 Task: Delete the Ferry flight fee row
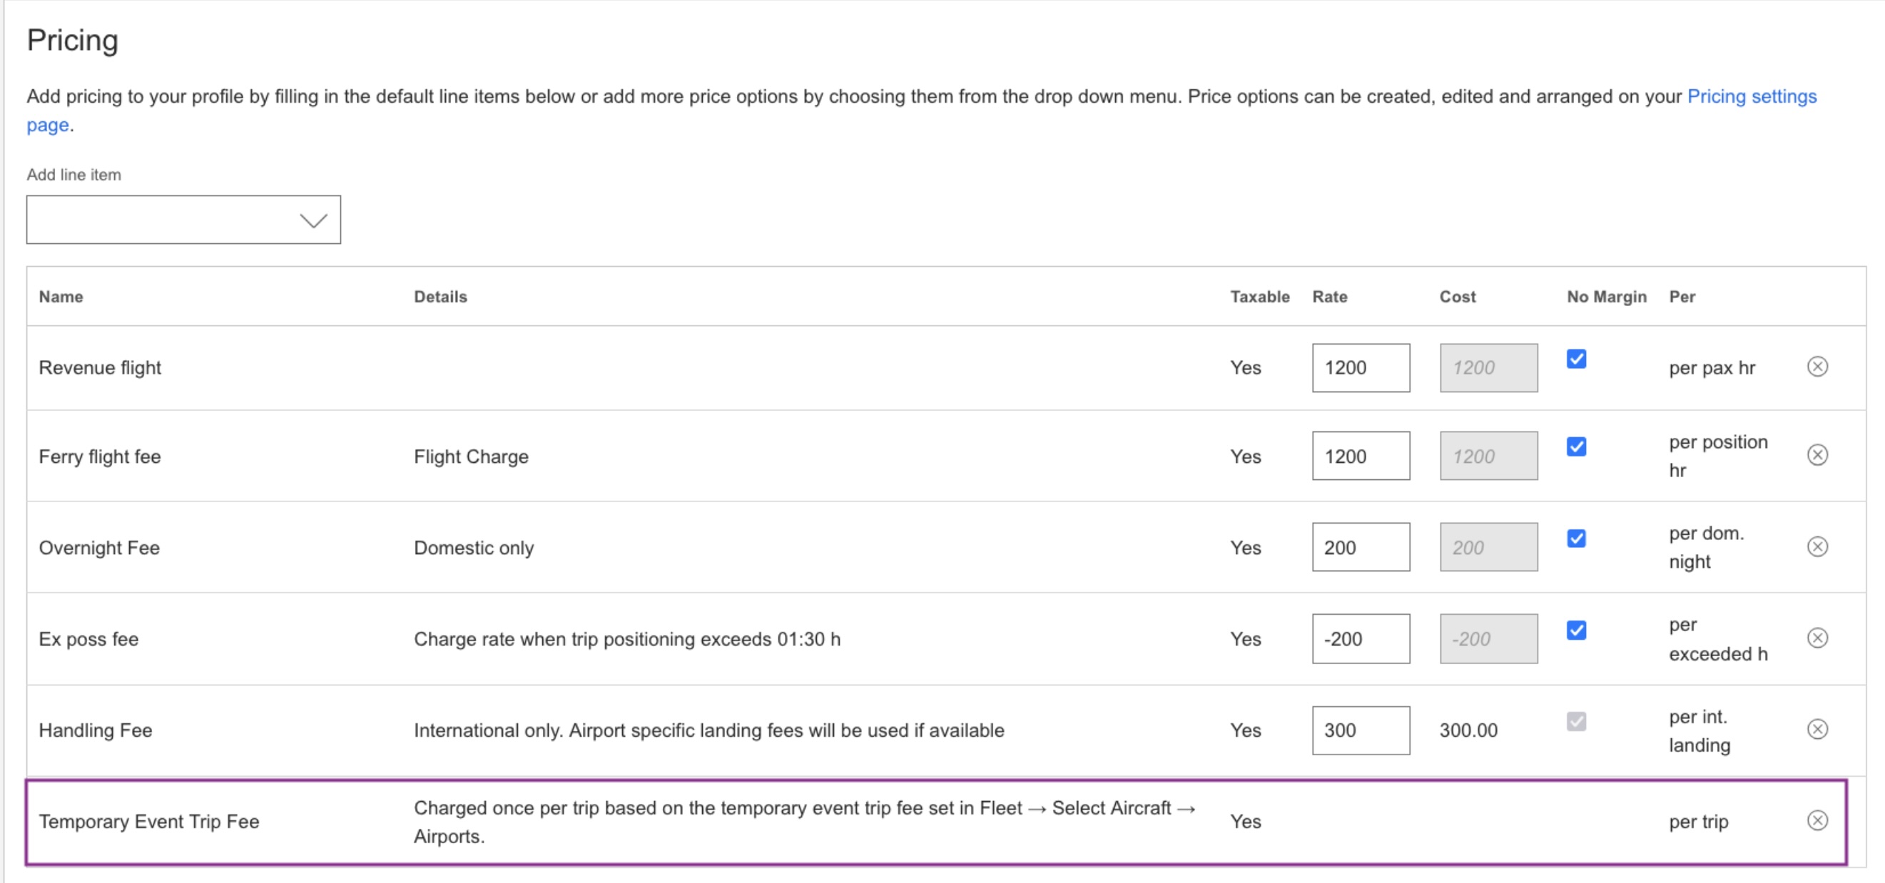coord(1817,455)
